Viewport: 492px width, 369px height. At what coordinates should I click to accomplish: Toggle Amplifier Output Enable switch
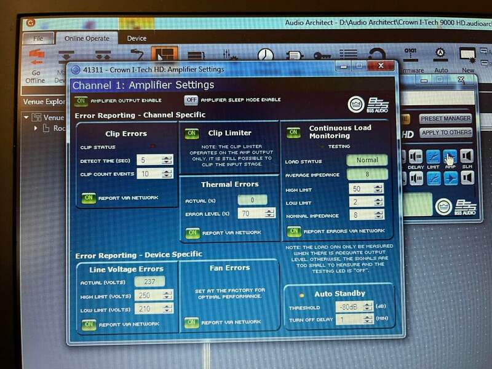point(81,100)
